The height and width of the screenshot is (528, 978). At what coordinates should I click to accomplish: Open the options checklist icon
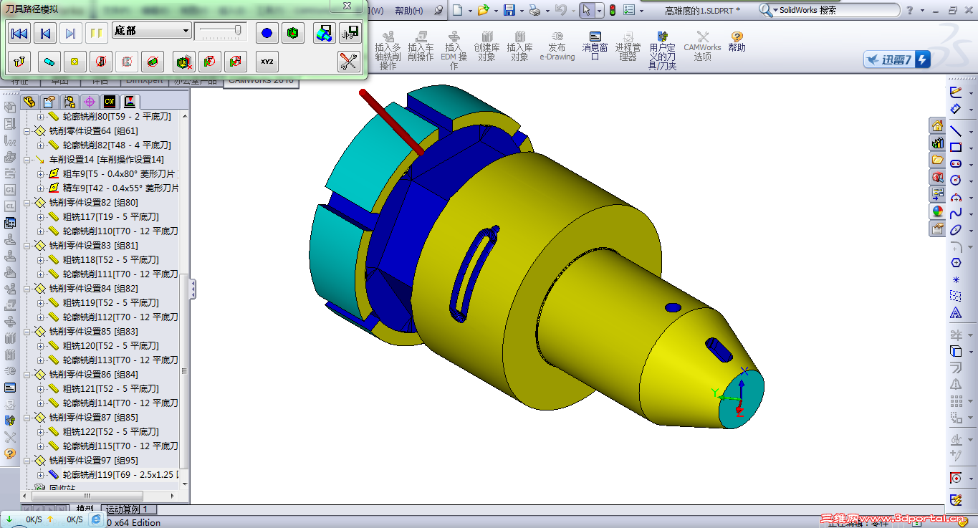tap(629, 10)
